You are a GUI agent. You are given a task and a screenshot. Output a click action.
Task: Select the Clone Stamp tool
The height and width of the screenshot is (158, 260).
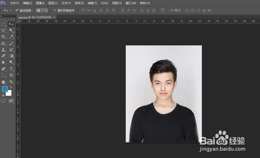pos(3,50)
